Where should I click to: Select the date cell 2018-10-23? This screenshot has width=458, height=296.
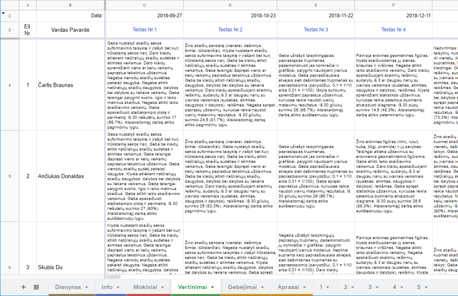pos(230,16)
